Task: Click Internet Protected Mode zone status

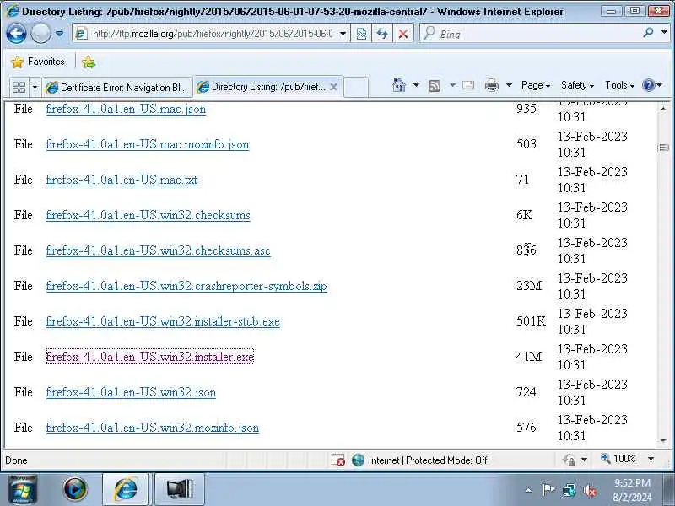Action: (419, 460)
